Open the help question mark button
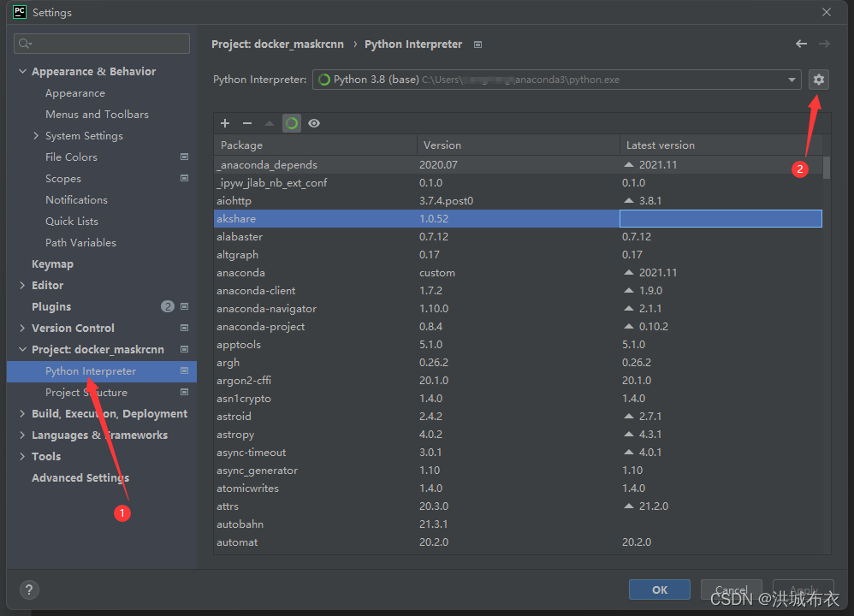854x616 pixels. pos(29,589)
